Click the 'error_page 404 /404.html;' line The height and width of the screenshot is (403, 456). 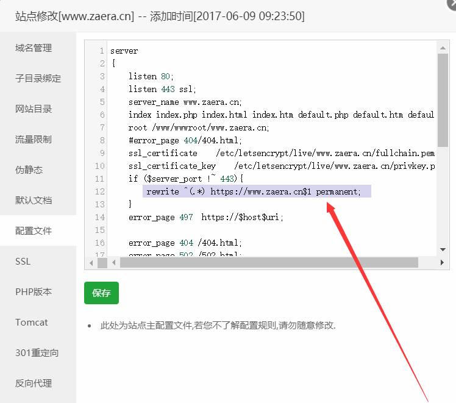[x=185, y=243]
